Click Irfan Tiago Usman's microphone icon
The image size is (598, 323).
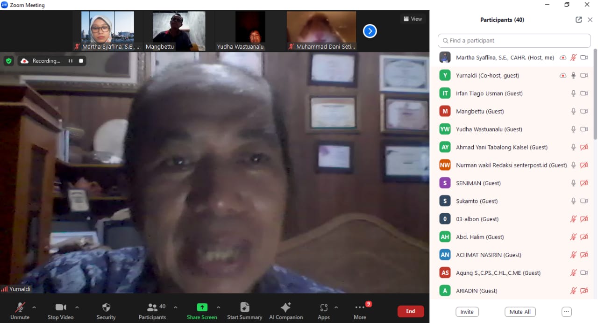coord(573,93)
